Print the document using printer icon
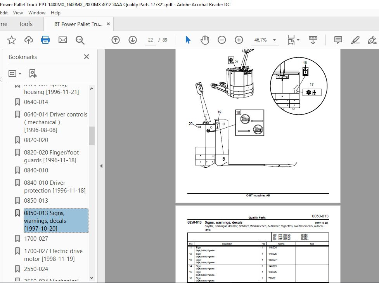 point(45,40)
